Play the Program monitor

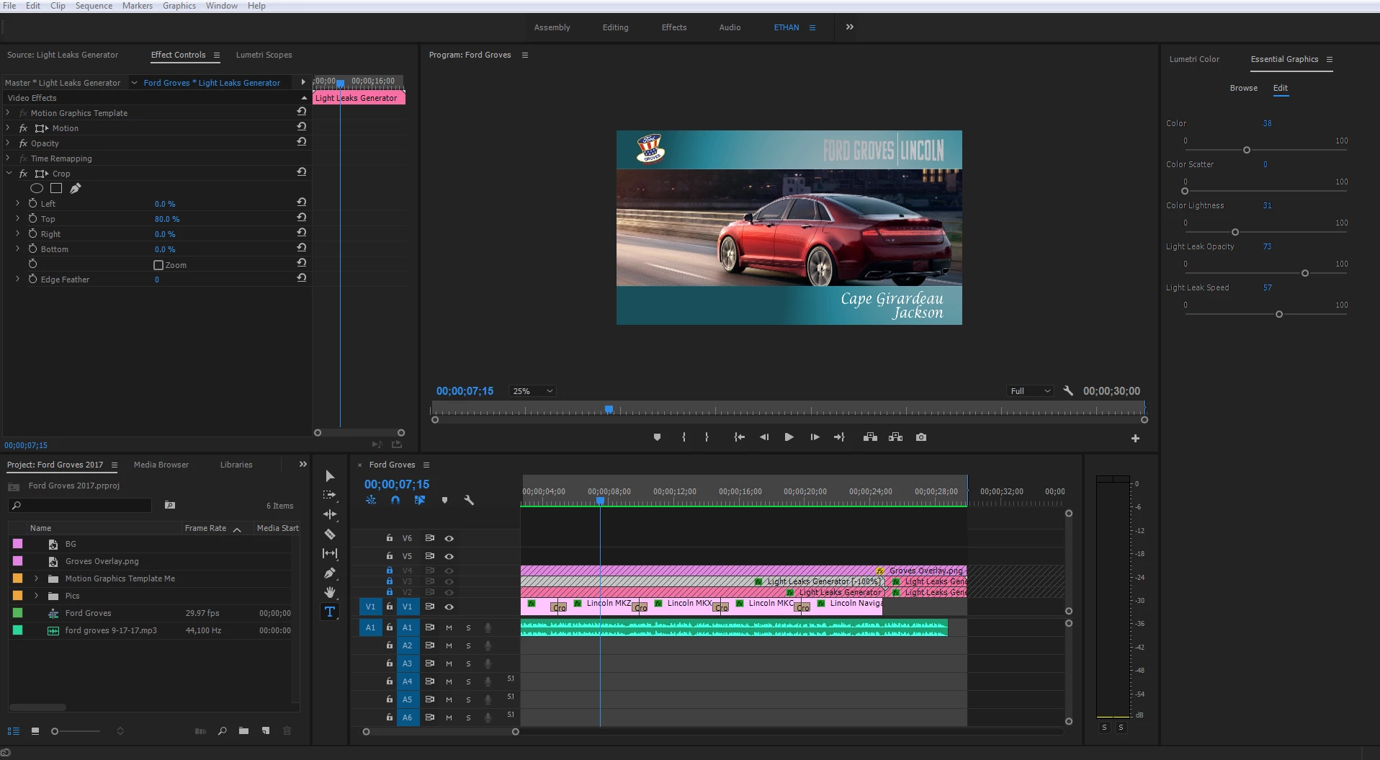(789, 437)
